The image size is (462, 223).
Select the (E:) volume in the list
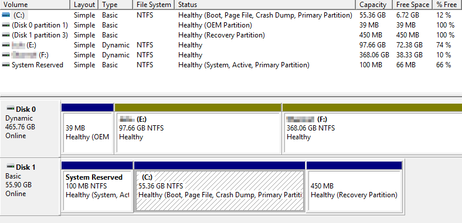[x=24, y=45]
